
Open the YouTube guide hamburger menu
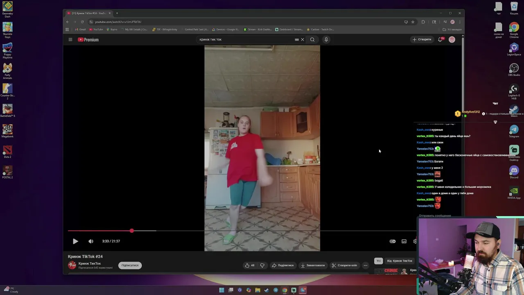click(70, 40)
